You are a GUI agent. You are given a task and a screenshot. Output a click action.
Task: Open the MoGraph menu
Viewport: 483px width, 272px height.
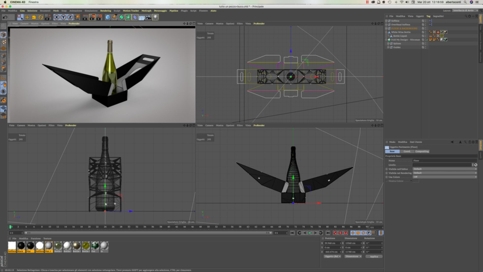click(146, 11)
